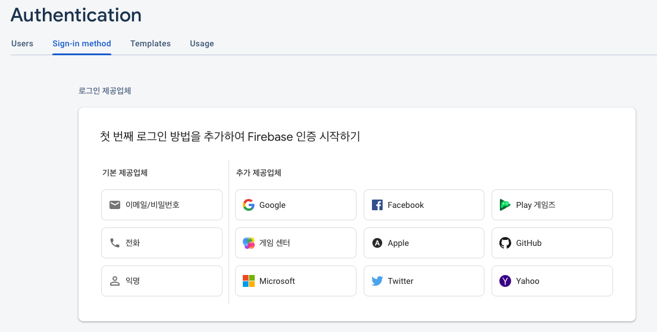
Task: Click the Microsoft four-square logo
Action: tap(249, 281)
